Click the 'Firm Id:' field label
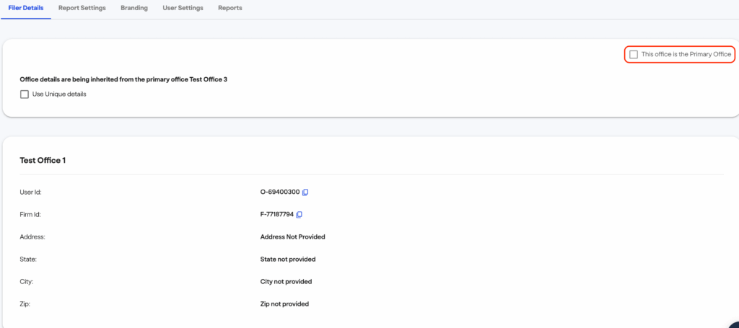 click(32, 215)
